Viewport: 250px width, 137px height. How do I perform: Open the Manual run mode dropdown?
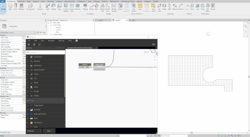pos(34,131)
